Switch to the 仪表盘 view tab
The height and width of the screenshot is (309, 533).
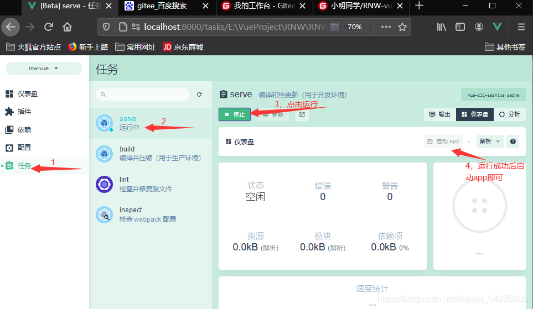point(475,114)
